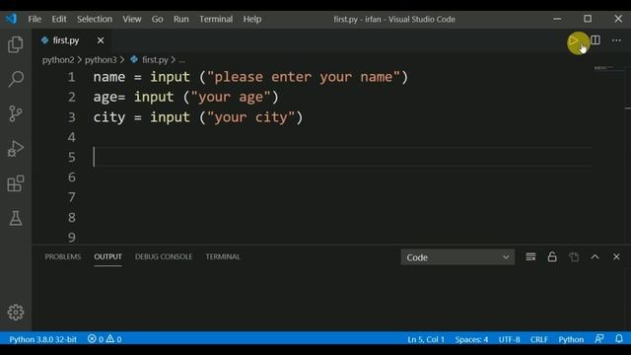The image size is (631, 355).
Task: Change indentation via Spaces: 4
Action: coord(471,339)
